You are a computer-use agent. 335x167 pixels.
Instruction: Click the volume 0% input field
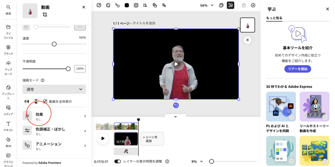pyautogui.click(x=80, y=27)
